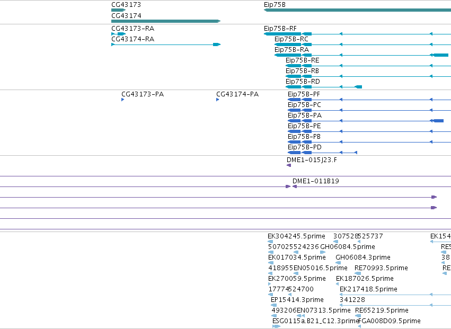Click the DME1-015J23.F purple arrow marker
This screenshot has height=329, width=451.
coord(289,165)
